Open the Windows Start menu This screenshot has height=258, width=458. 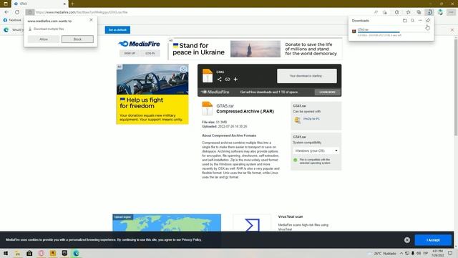point(6,253)
